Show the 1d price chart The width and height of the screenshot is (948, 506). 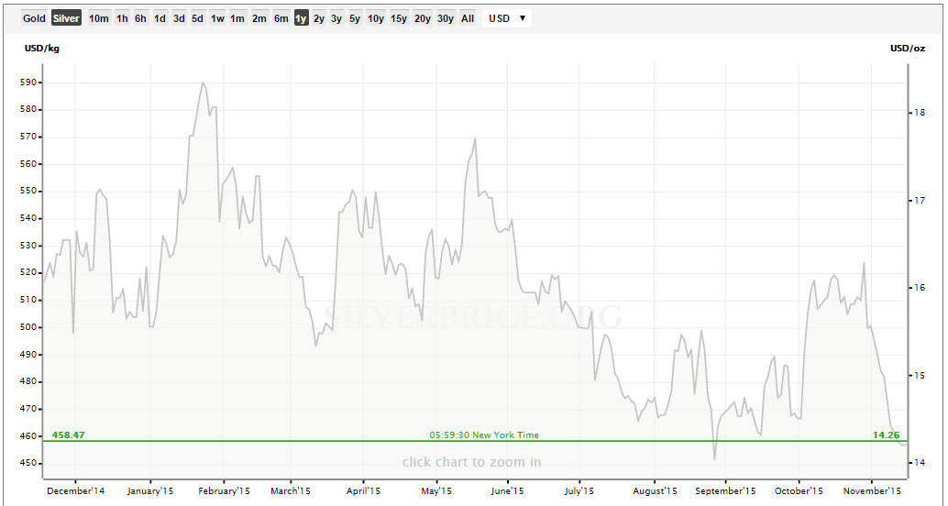[x=160, y=18]
